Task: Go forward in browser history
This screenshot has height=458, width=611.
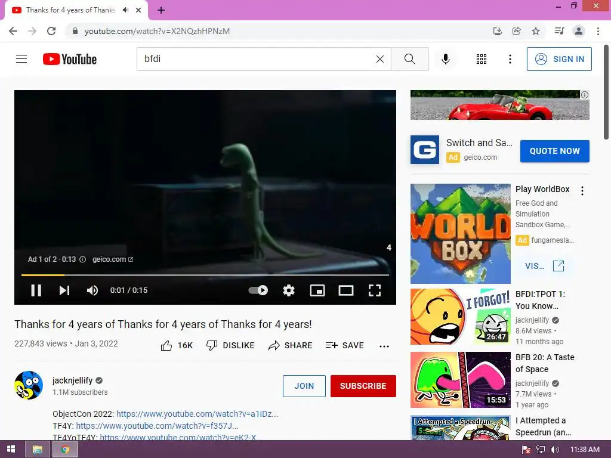Action: (x=32, y=31)
